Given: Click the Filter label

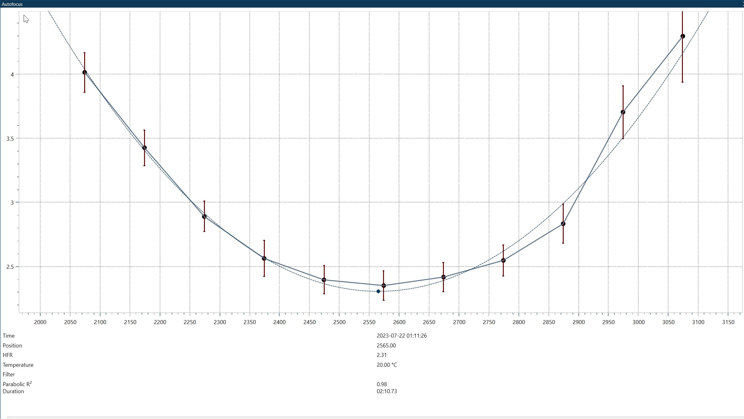Looking at the screenshot, I should coord(9,374).
